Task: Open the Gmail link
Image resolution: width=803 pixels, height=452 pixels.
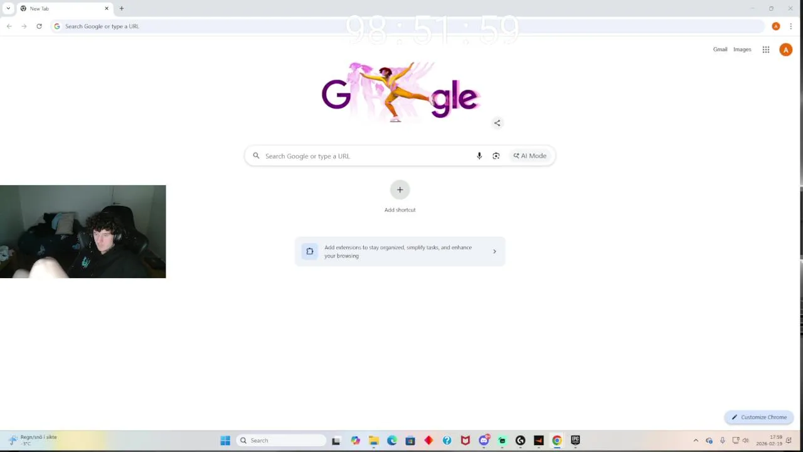Action: point(720,50)
